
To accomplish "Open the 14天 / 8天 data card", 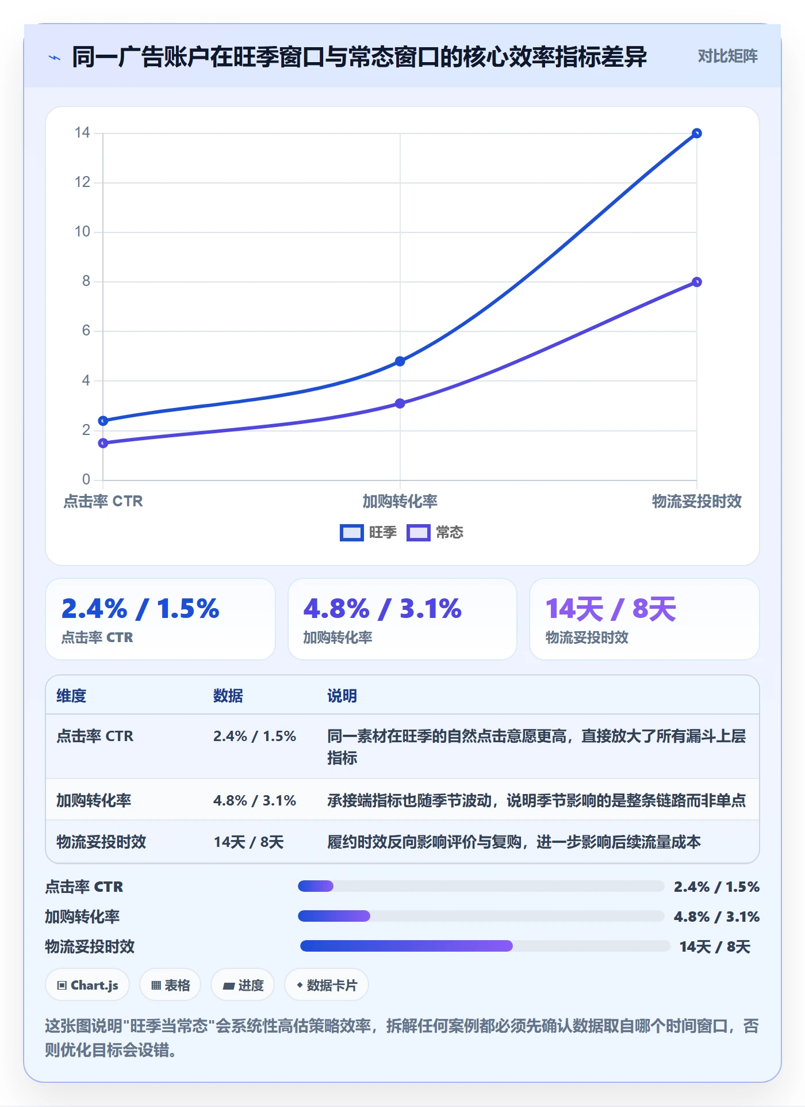I will click(x=645, y=619).
